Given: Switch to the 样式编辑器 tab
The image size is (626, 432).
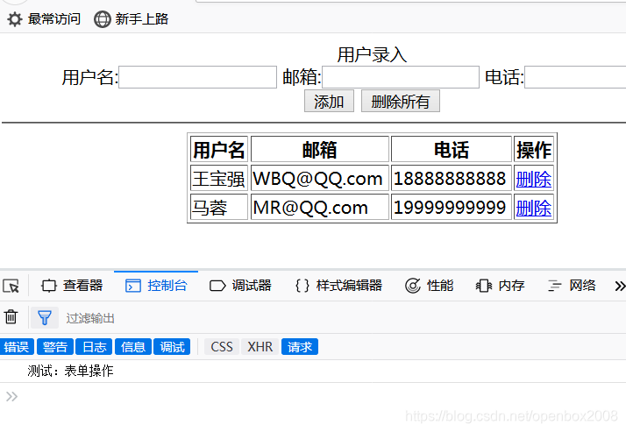Looking at the screenshot, I should click(338, 286).
